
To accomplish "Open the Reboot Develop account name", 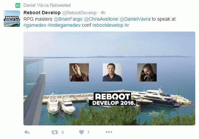I will (x=42, y=13).
